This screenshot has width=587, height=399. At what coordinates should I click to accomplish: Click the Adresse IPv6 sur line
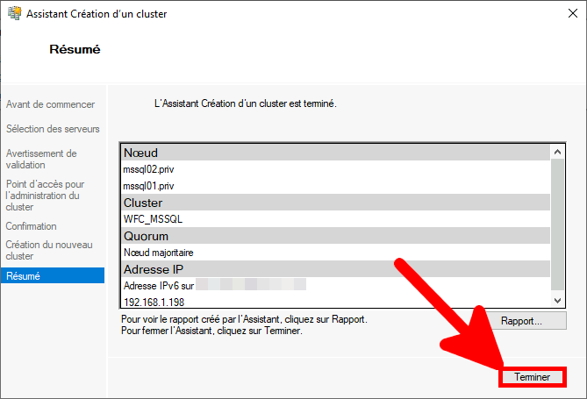pyautogui.click(x=214, y=286)
